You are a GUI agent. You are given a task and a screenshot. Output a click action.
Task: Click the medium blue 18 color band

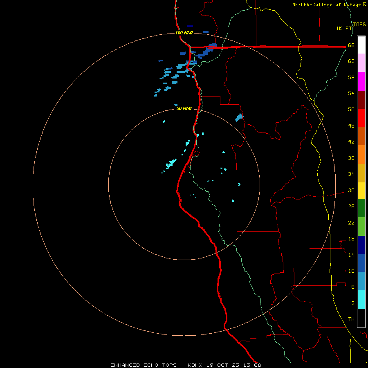point(361,263)
